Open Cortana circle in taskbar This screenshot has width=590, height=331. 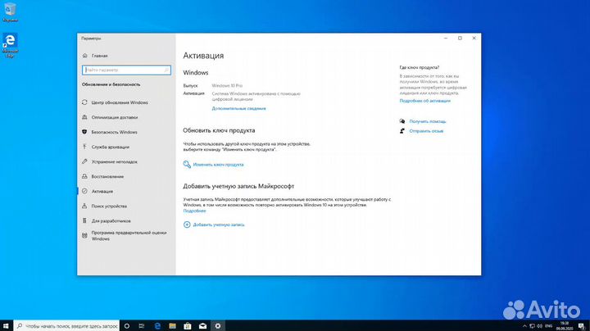(x=127, y=326)
